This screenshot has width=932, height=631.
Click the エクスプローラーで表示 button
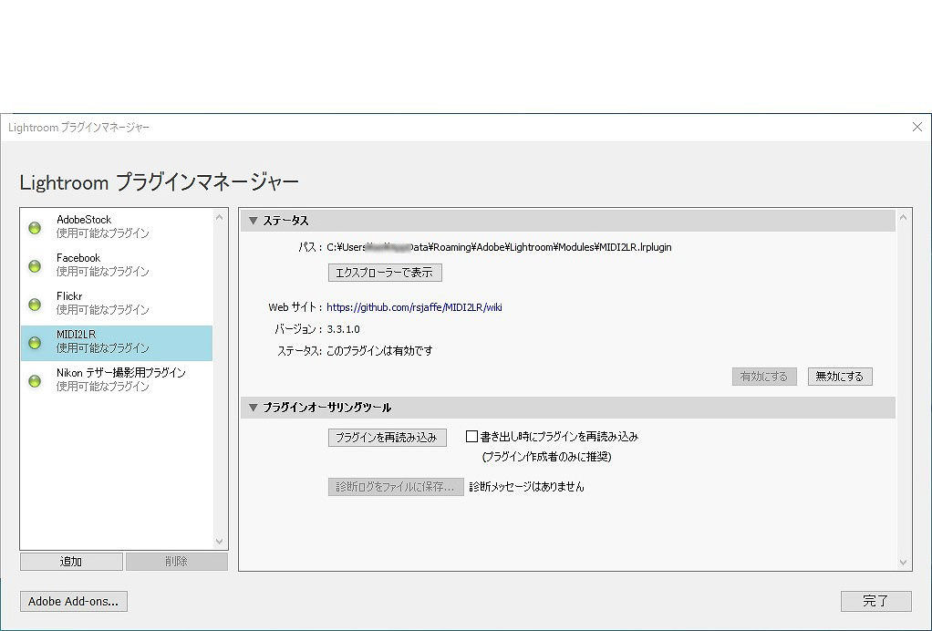point(385,273)
